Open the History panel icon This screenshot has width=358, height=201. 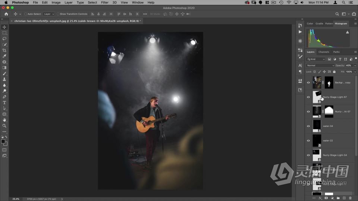point(300,26)
